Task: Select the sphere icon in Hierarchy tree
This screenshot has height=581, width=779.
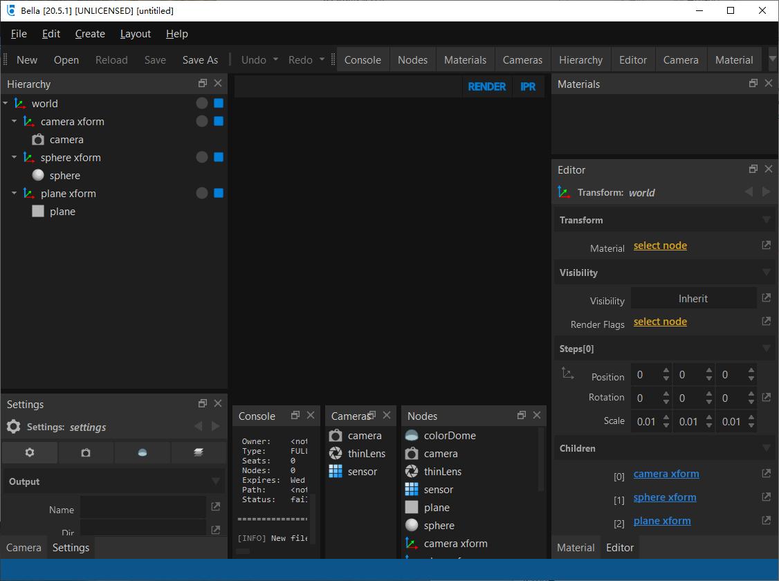Action: 38,175
